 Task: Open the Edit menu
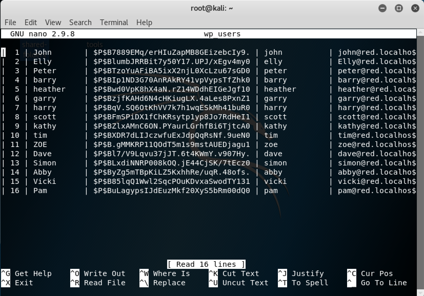coord(31,23)
